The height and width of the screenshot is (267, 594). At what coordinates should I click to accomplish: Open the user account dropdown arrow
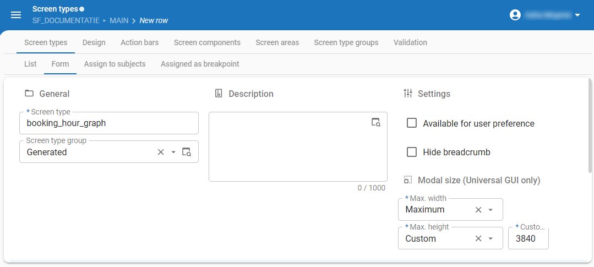577,15
